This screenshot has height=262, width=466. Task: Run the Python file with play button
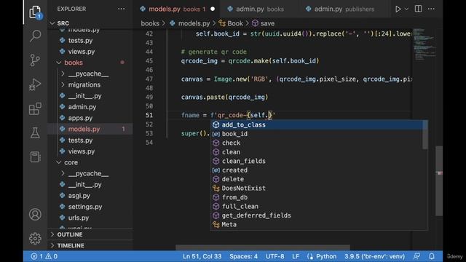pos(398,9)
